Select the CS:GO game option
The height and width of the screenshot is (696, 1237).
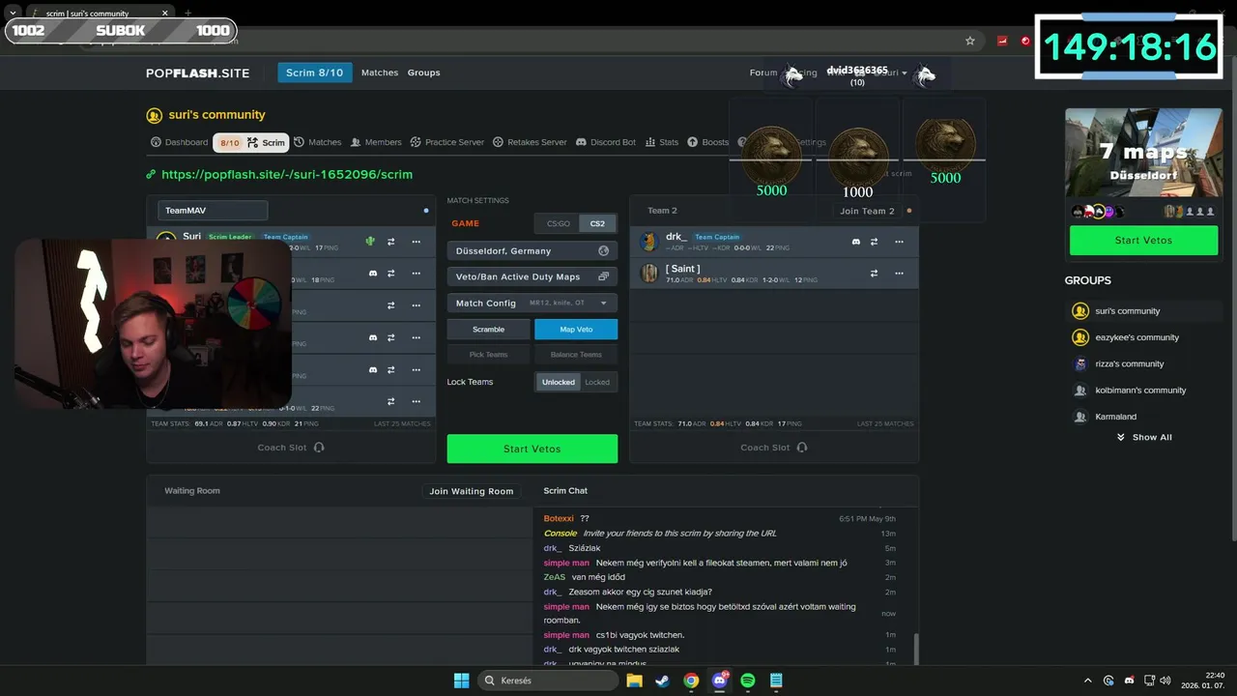pos(559,223)
